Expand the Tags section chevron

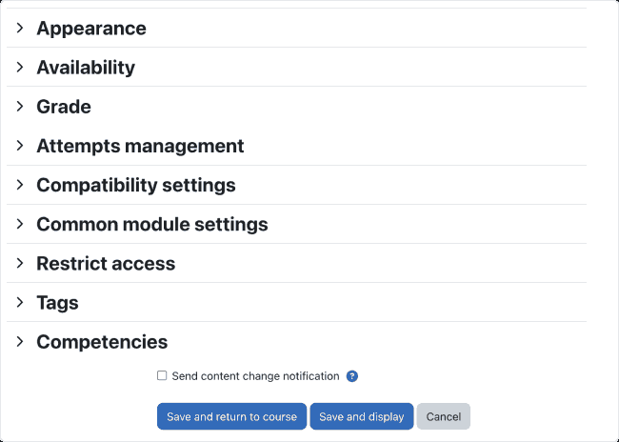(20, 302)
